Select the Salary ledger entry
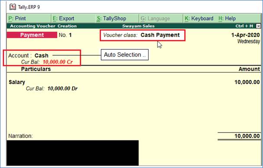The width and height of the screenshot is (263, 168). tap(17, 82)
